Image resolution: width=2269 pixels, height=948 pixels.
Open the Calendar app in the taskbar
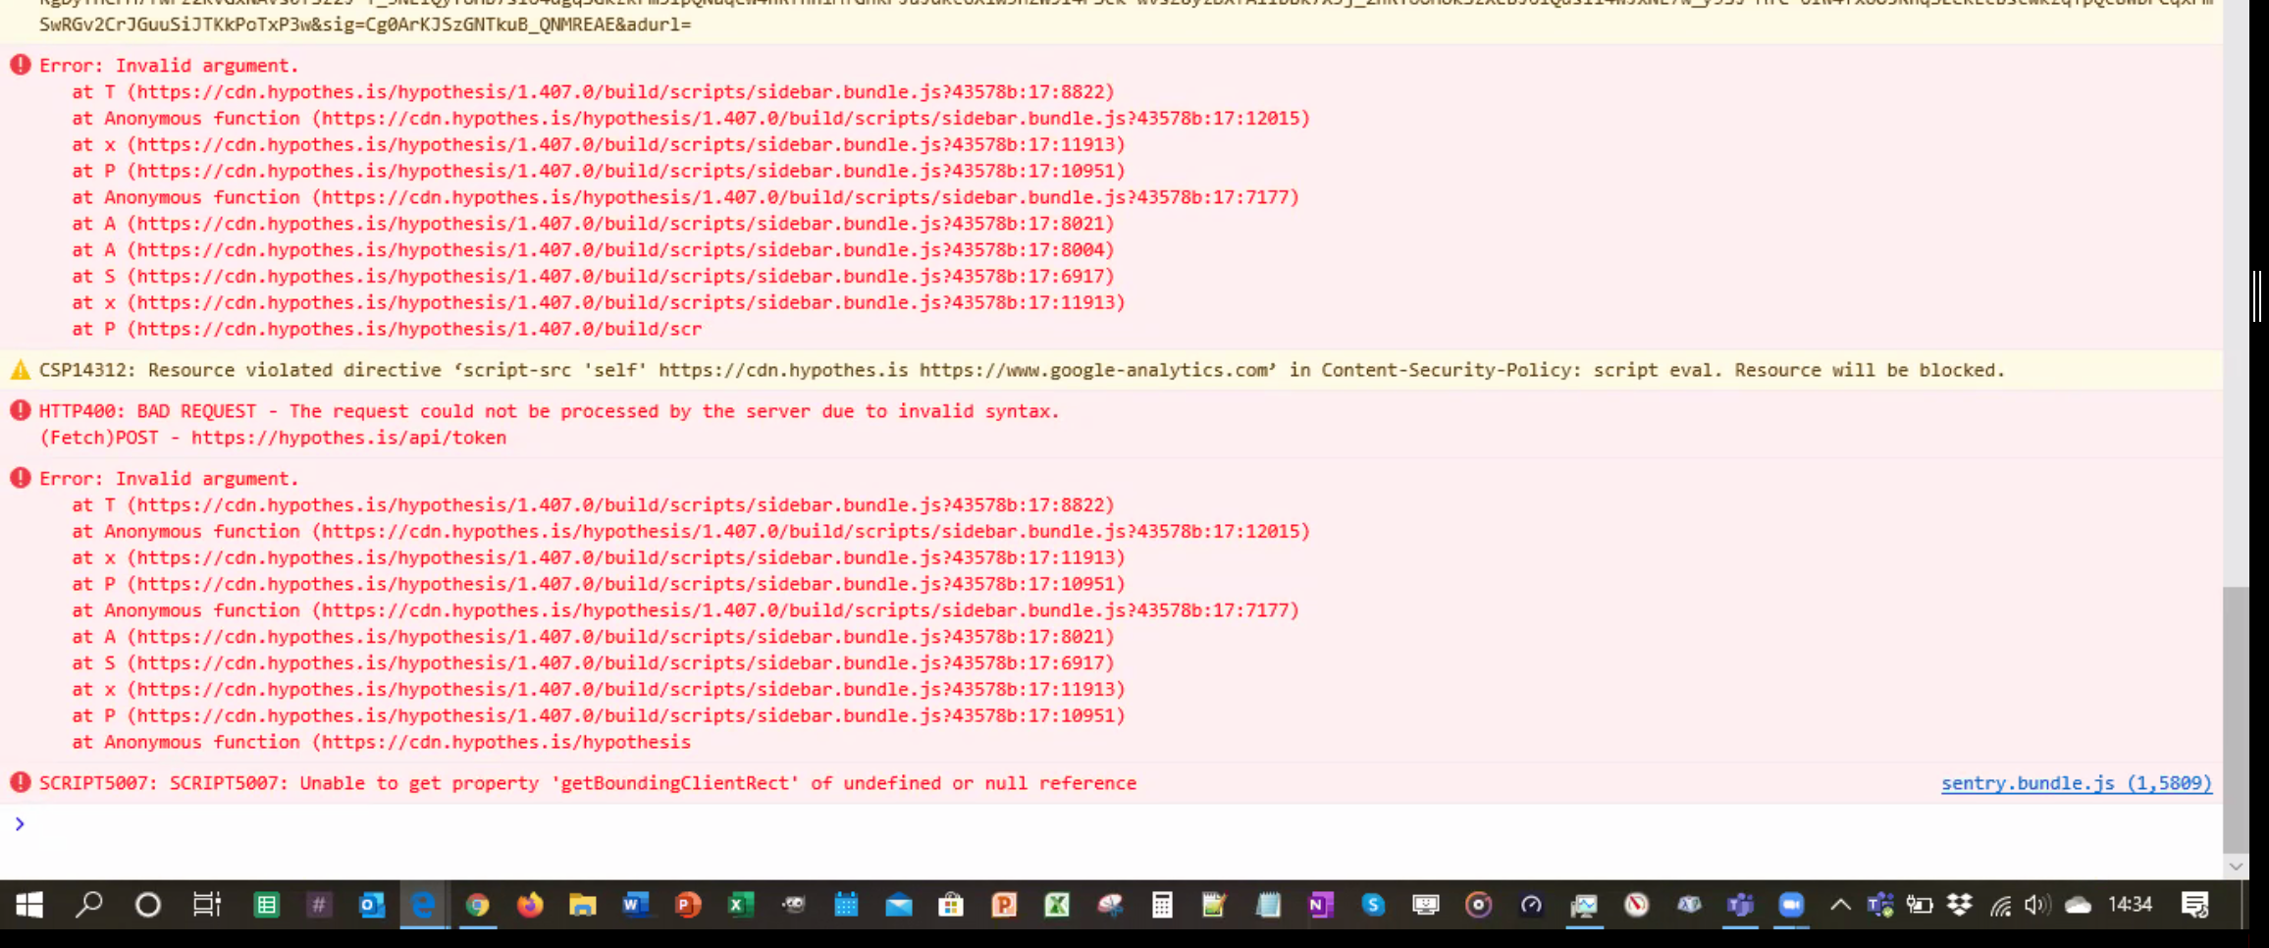[846, 905]
